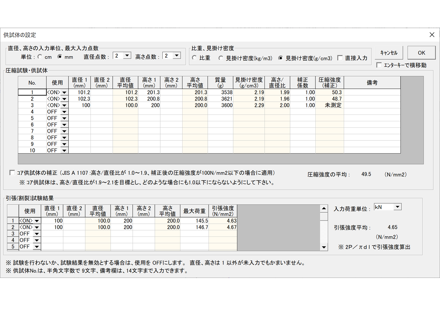Select the 比重 radio option

194,58
